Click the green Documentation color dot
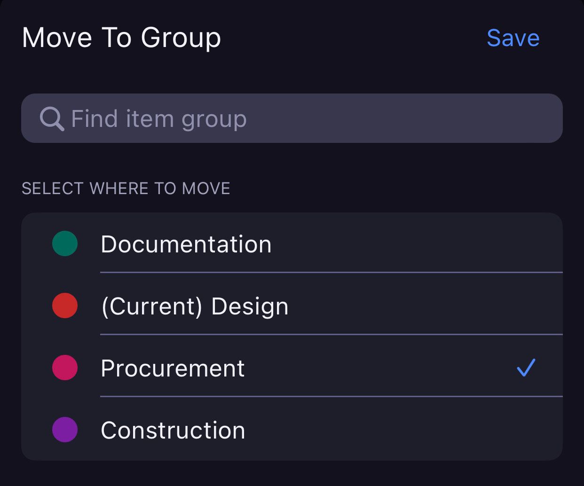This screenshot has height=486, width=584. pos(65,243)
